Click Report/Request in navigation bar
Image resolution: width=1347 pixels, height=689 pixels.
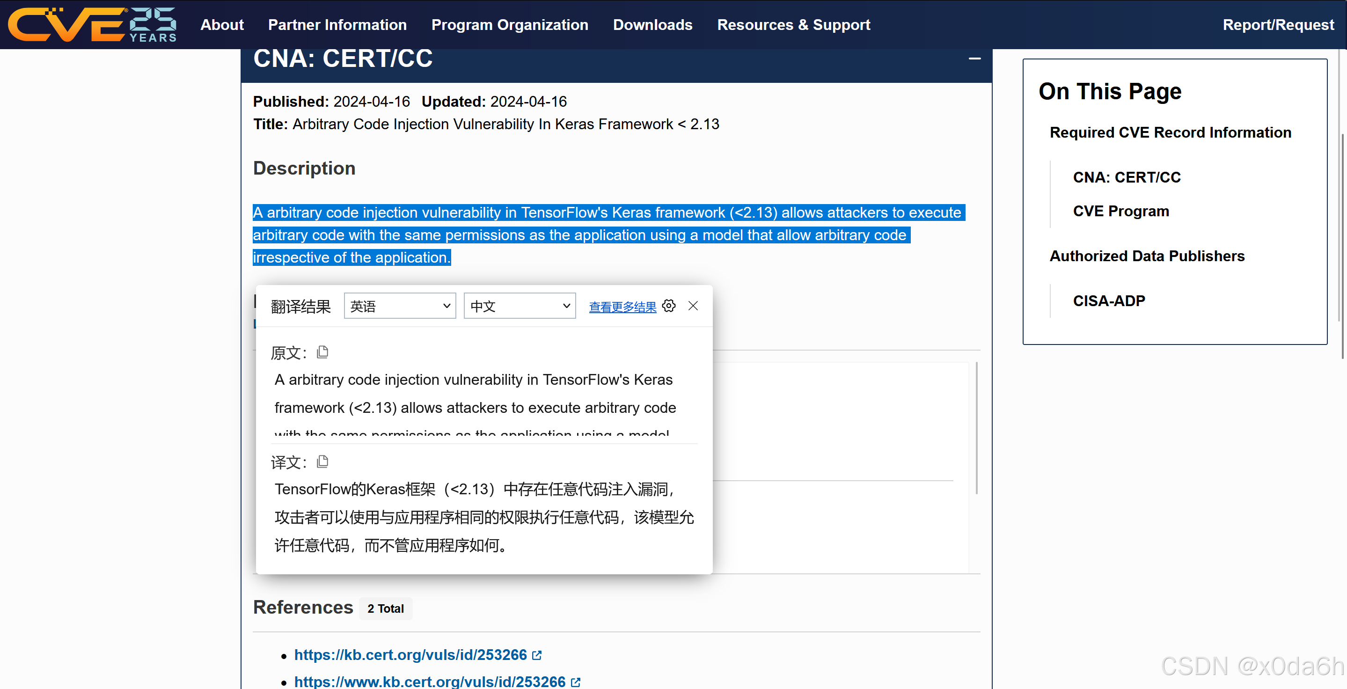coord(1278,24)
